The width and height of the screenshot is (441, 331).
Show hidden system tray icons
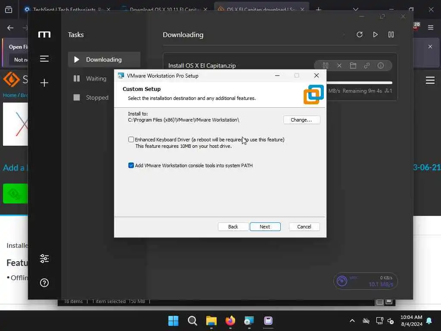pos(352,321)
